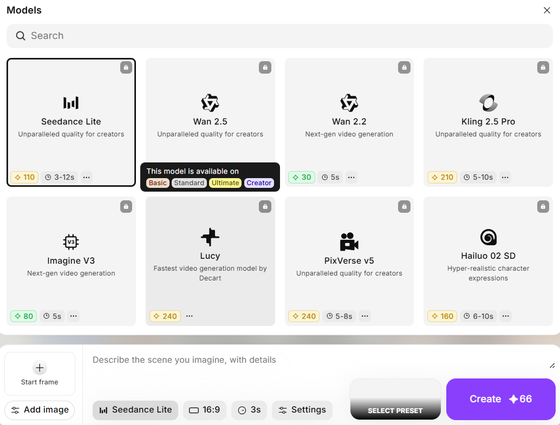The image size is (560, 425).
Task: Click the Kling 2.5 Pro logo icon
Action: coord(488,102)
